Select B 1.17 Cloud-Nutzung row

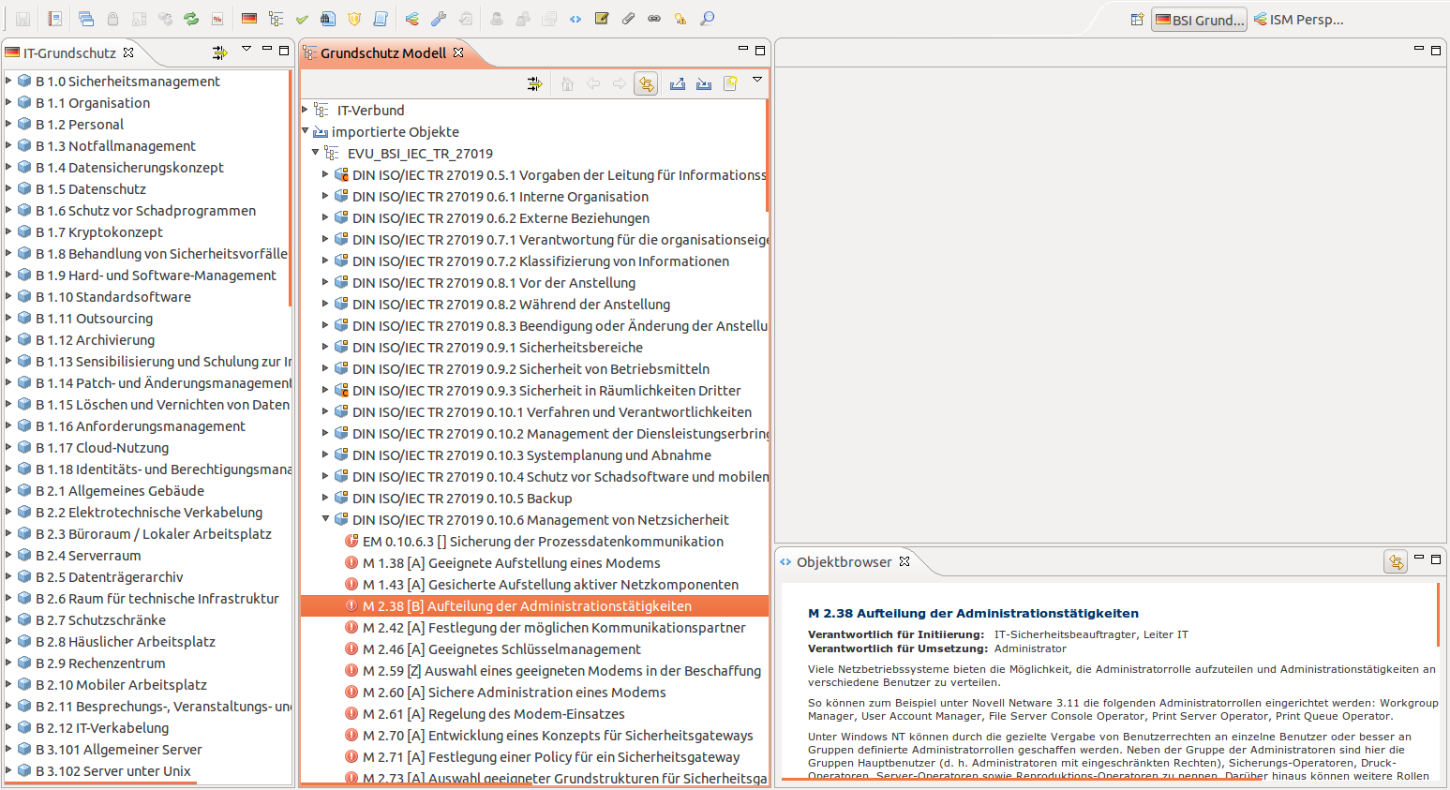coord(148,448)
